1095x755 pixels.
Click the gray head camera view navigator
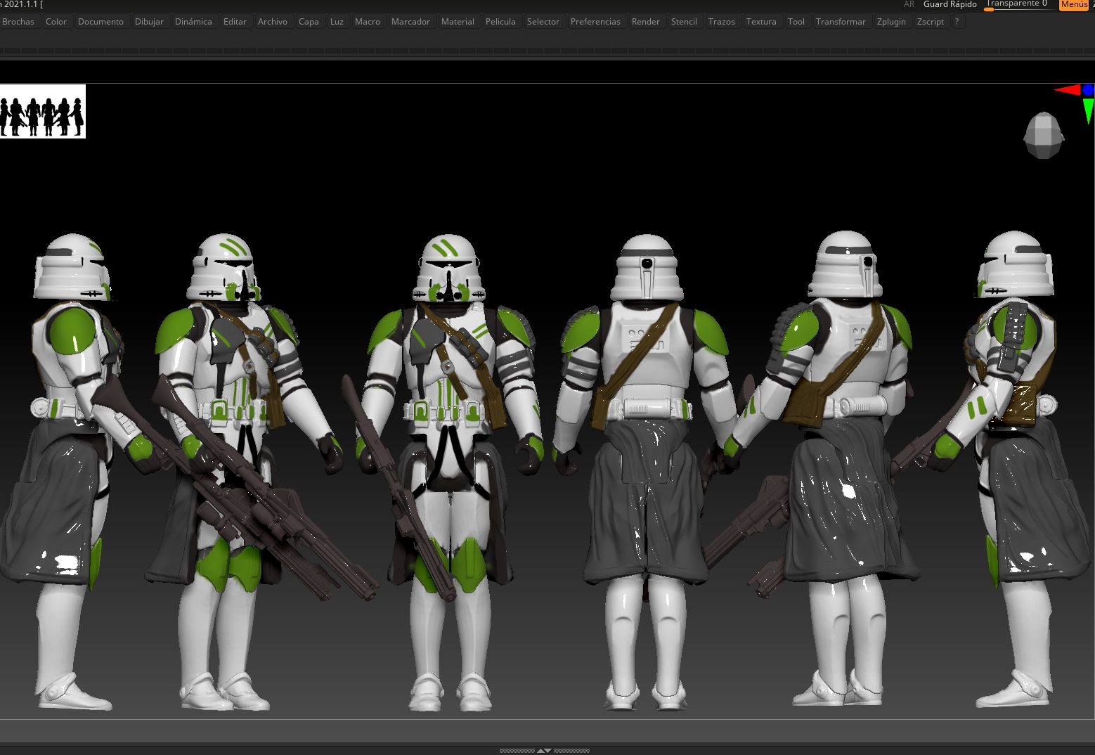tap(1044, 135)
